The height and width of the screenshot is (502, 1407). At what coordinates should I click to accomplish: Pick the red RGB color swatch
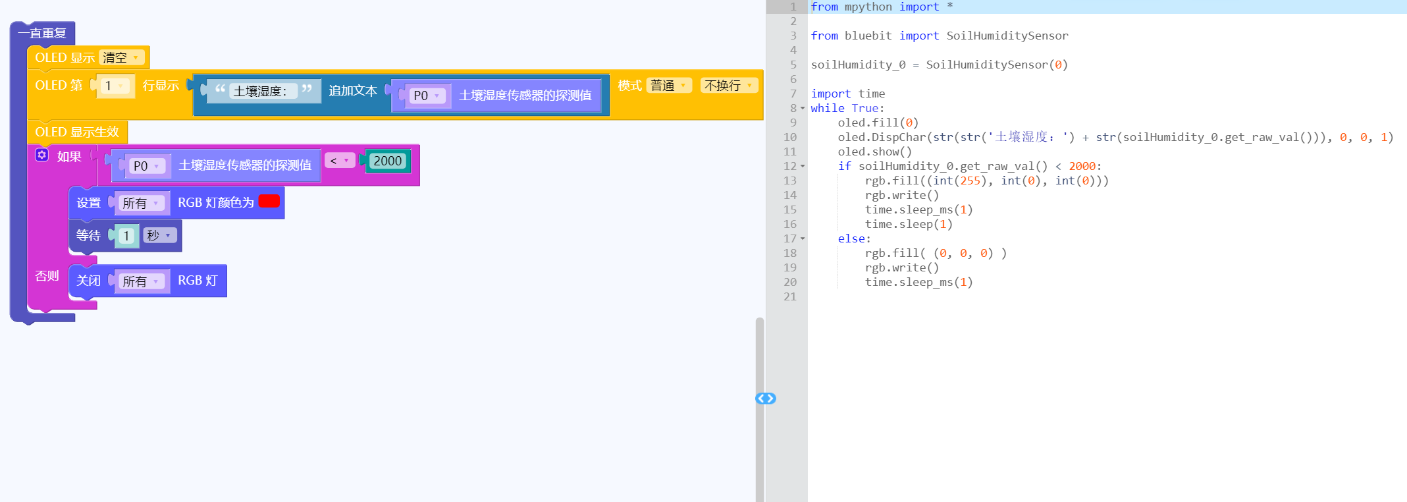[x=269, y=202]
